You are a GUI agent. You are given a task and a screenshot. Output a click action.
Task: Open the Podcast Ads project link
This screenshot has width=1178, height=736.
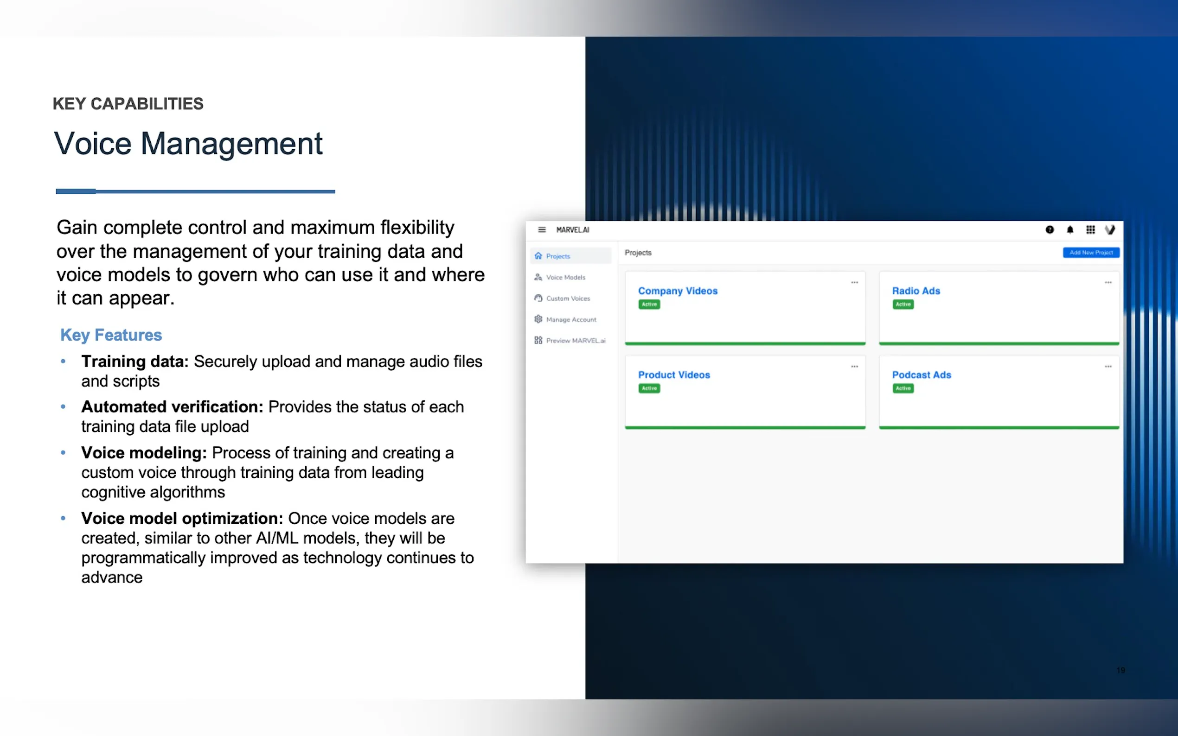[922, 375]
